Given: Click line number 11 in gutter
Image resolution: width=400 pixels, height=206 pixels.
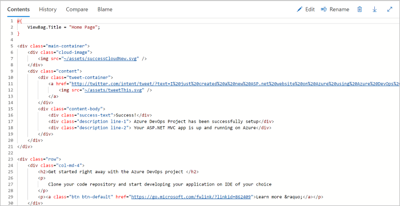Looking at the screenshot, I should (11, 84).
